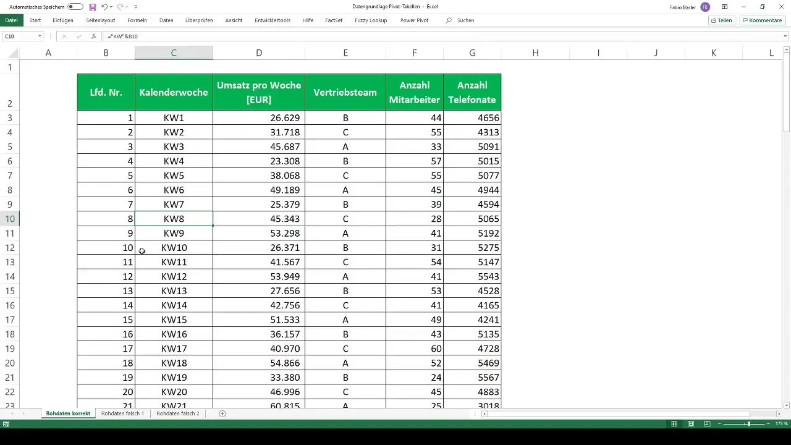Switch to the Überprüfen tab
This screenshot has width=791, height=445.
pyautogui.click(x=199, y=20)
